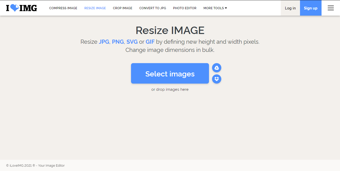
Task: Click the Select images button
Action: coord(170,73)
